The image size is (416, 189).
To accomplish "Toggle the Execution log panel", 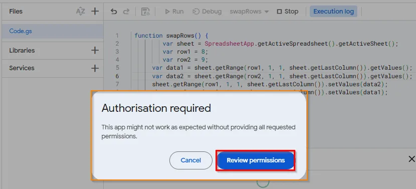I will [333, 12].
